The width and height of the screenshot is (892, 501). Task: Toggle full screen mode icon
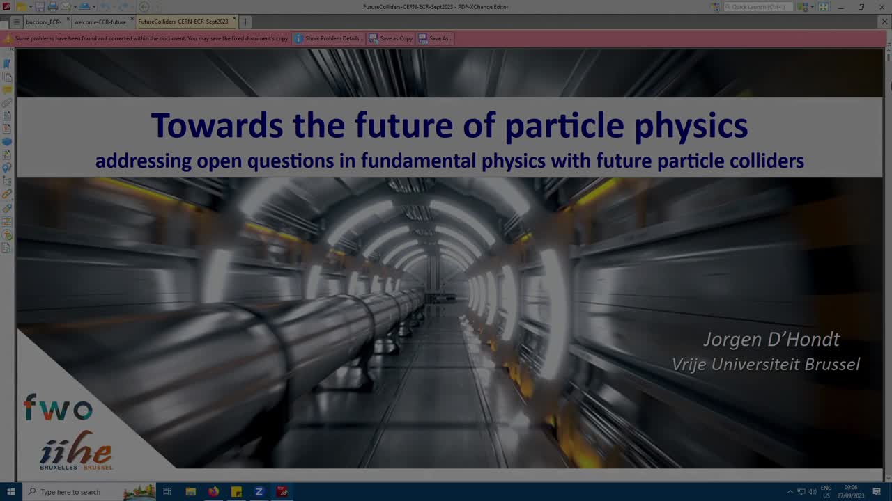coord(824,7)
